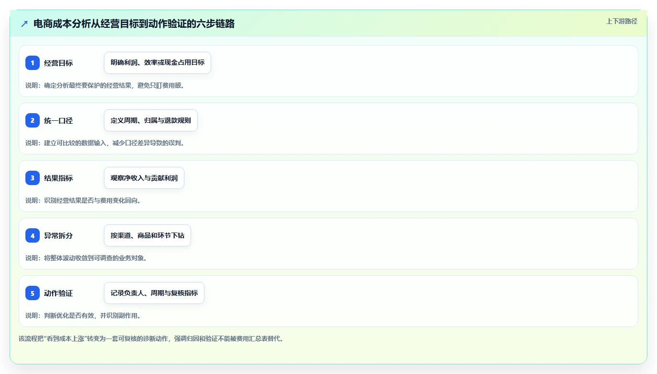Click the arrow icon beside the title
657x374 pixels.
click(x=24, y=23)
